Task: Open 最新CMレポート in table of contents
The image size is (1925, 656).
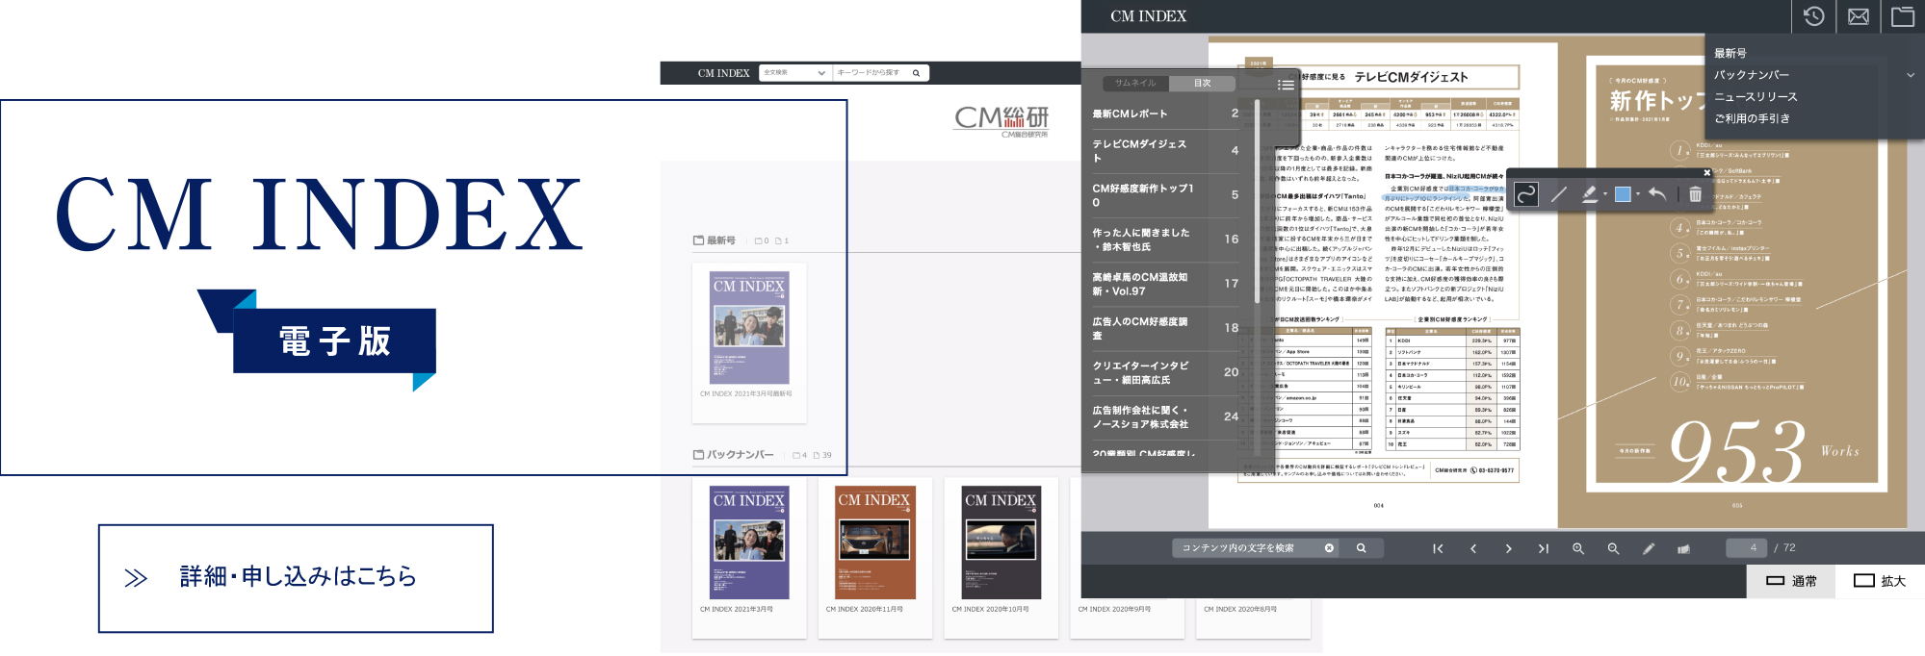Action: (x=1165, y=114)
